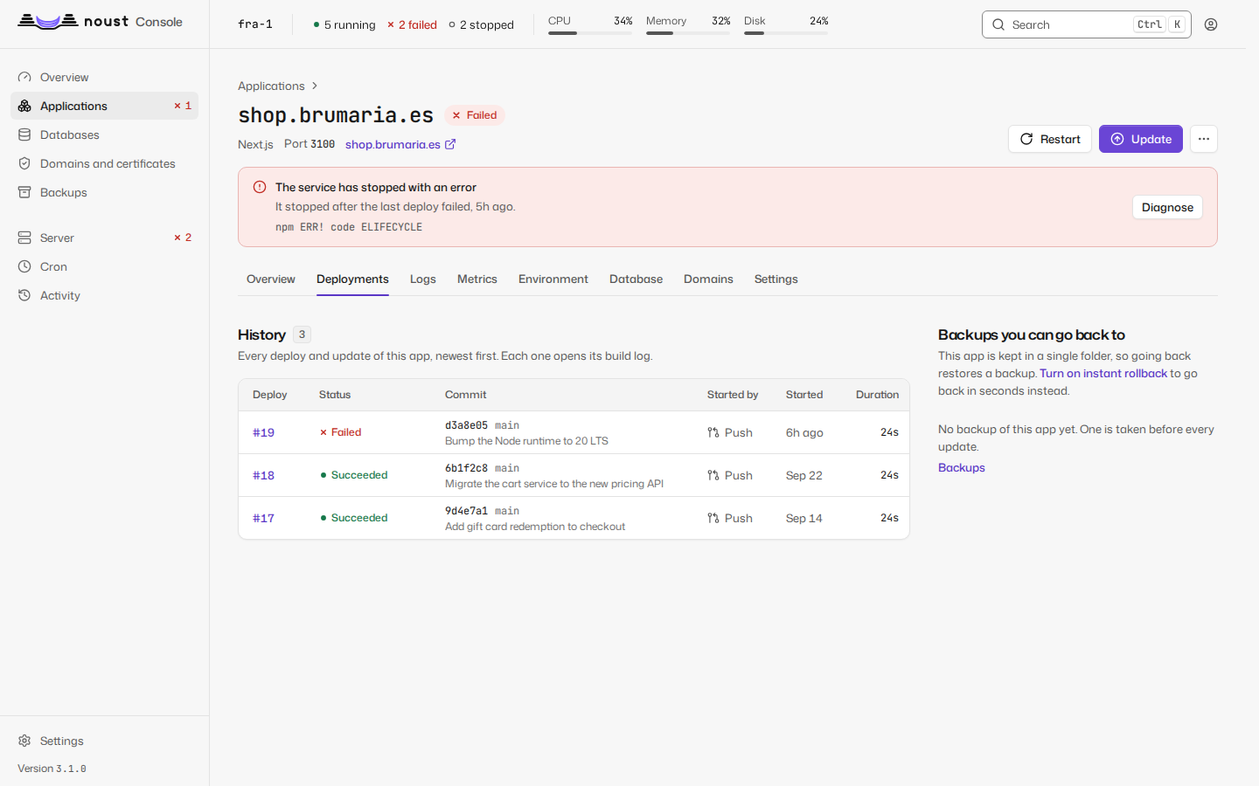Click commit hash 9d4e7a1

tap(466, 511)
